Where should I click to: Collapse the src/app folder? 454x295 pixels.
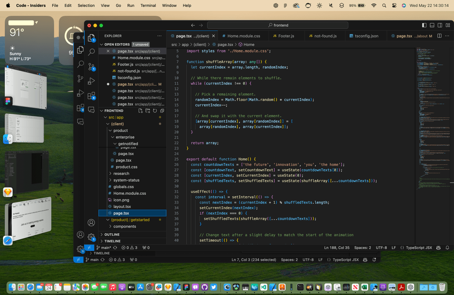106,117
